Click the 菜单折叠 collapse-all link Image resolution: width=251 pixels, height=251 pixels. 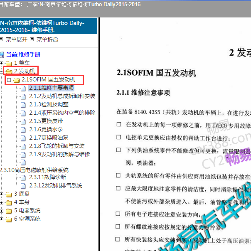[47, 39]
